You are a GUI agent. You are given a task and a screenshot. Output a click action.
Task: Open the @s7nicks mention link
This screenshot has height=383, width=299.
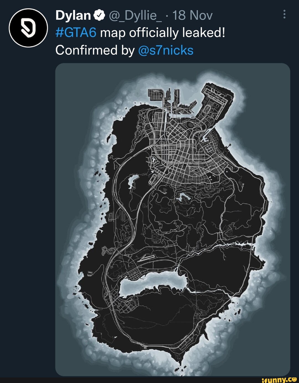(166, 50)
